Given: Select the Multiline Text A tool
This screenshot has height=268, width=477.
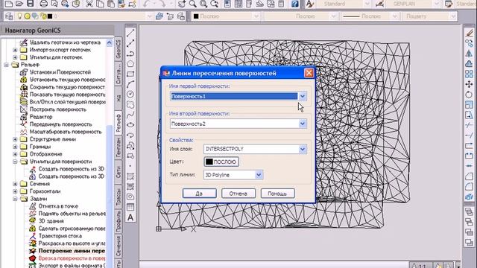Looking at the screenshot, I should pyautogui.click(x=130, y=217).
